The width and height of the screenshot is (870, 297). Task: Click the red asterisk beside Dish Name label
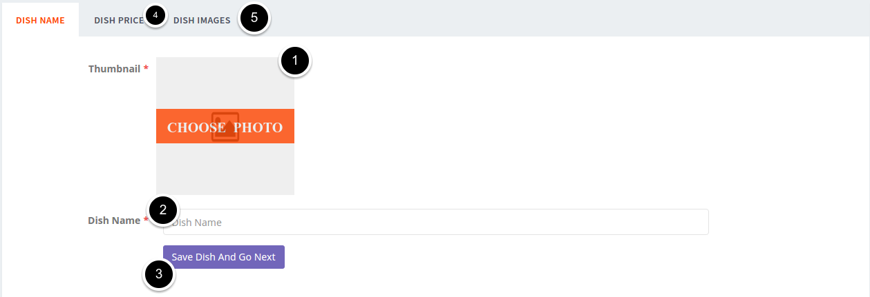[x=146, y=221]
